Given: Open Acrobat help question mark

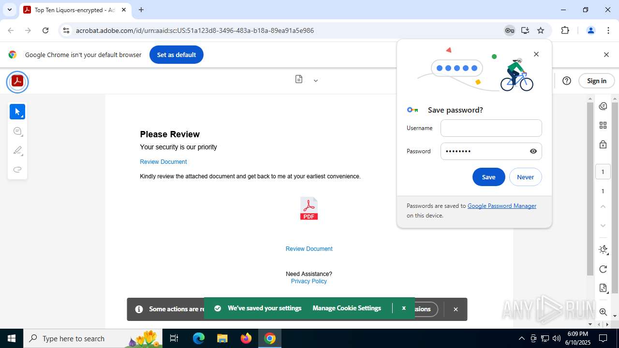Looking at the screenshot, I should pos(567,81).
